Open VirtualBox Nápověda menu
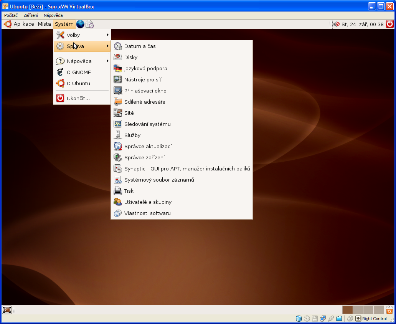Viewport: 396px width, 324px height. click(x=53, y=15)
